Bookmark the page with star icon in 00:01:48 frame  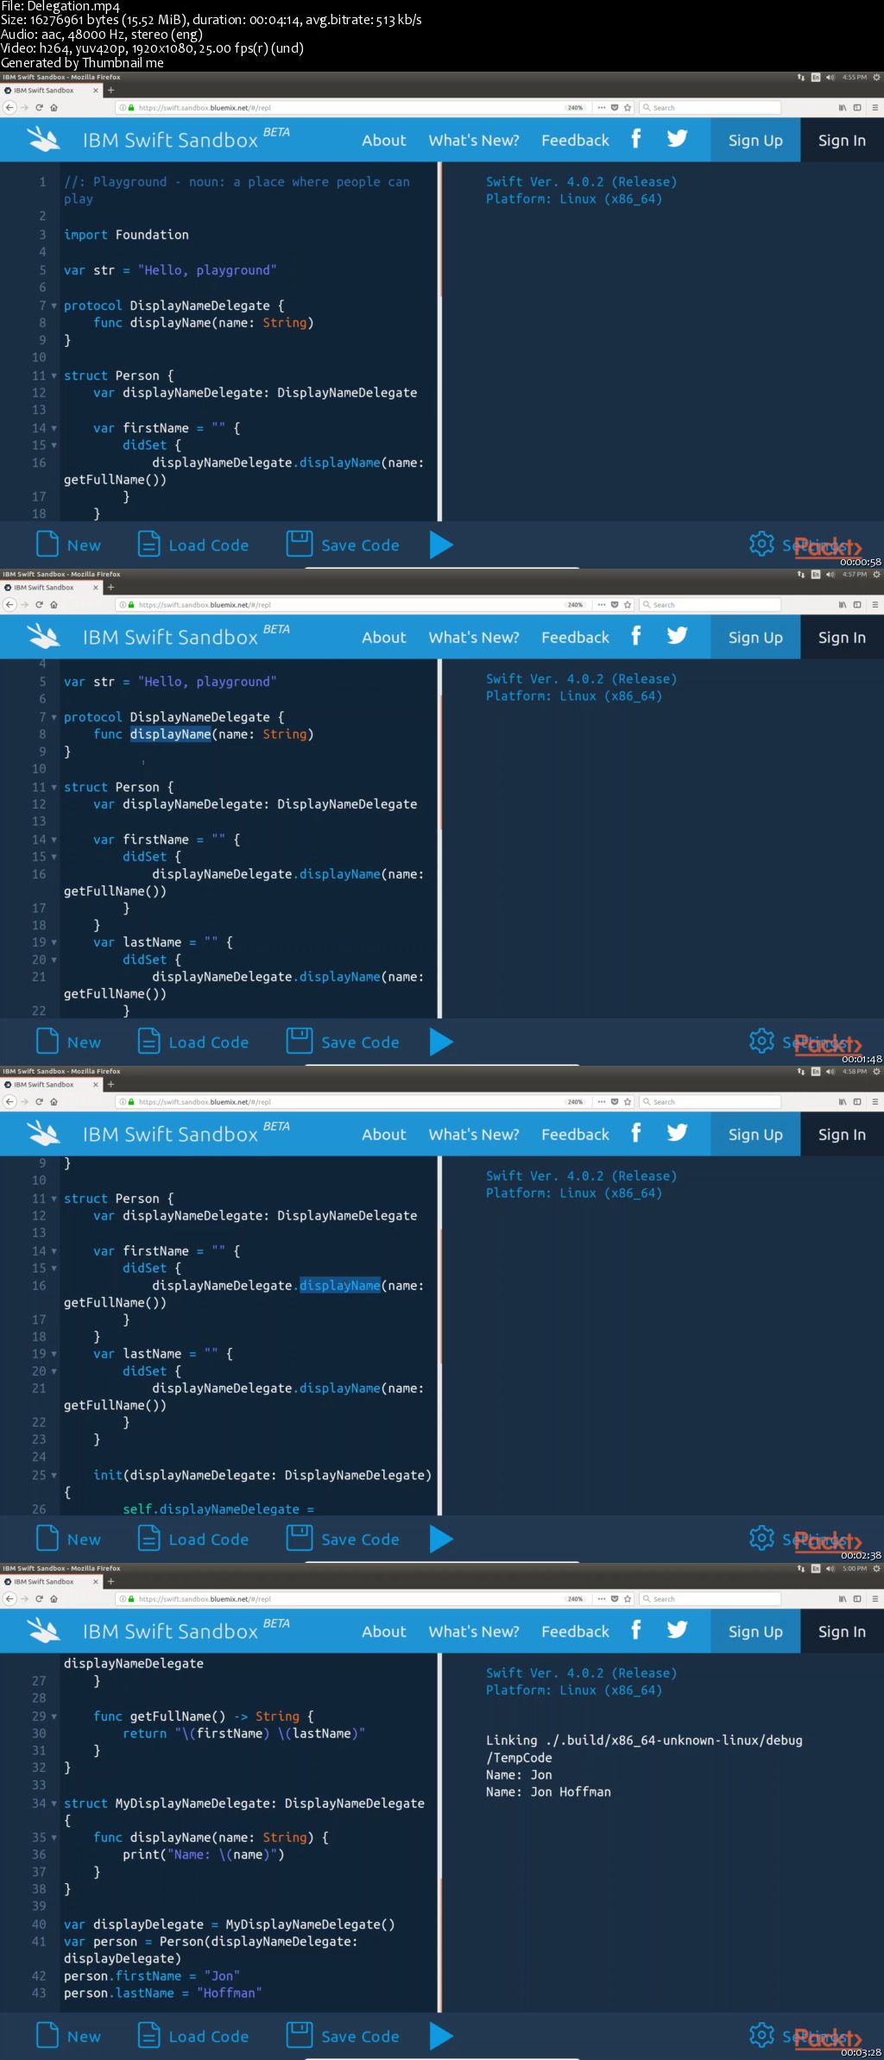click(x=628, y=605)
